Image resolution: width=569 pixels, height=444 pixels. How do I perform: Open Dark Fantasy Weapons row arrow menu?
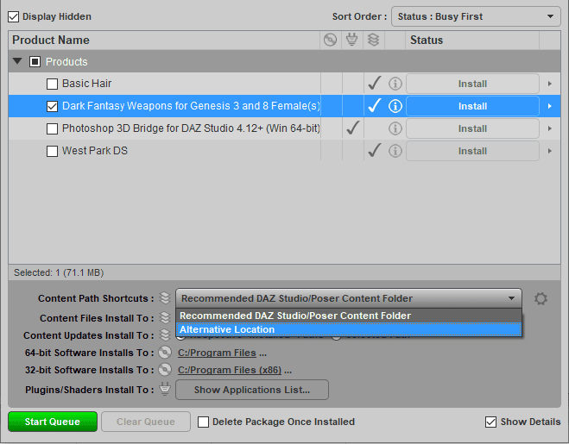(550, 106)
